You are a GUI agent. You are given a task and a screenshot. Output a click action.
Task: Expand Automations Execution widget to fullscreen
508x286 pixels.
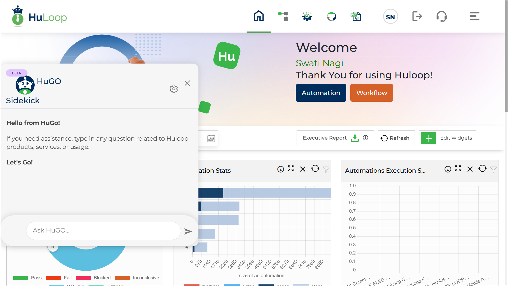pos(458,169)
